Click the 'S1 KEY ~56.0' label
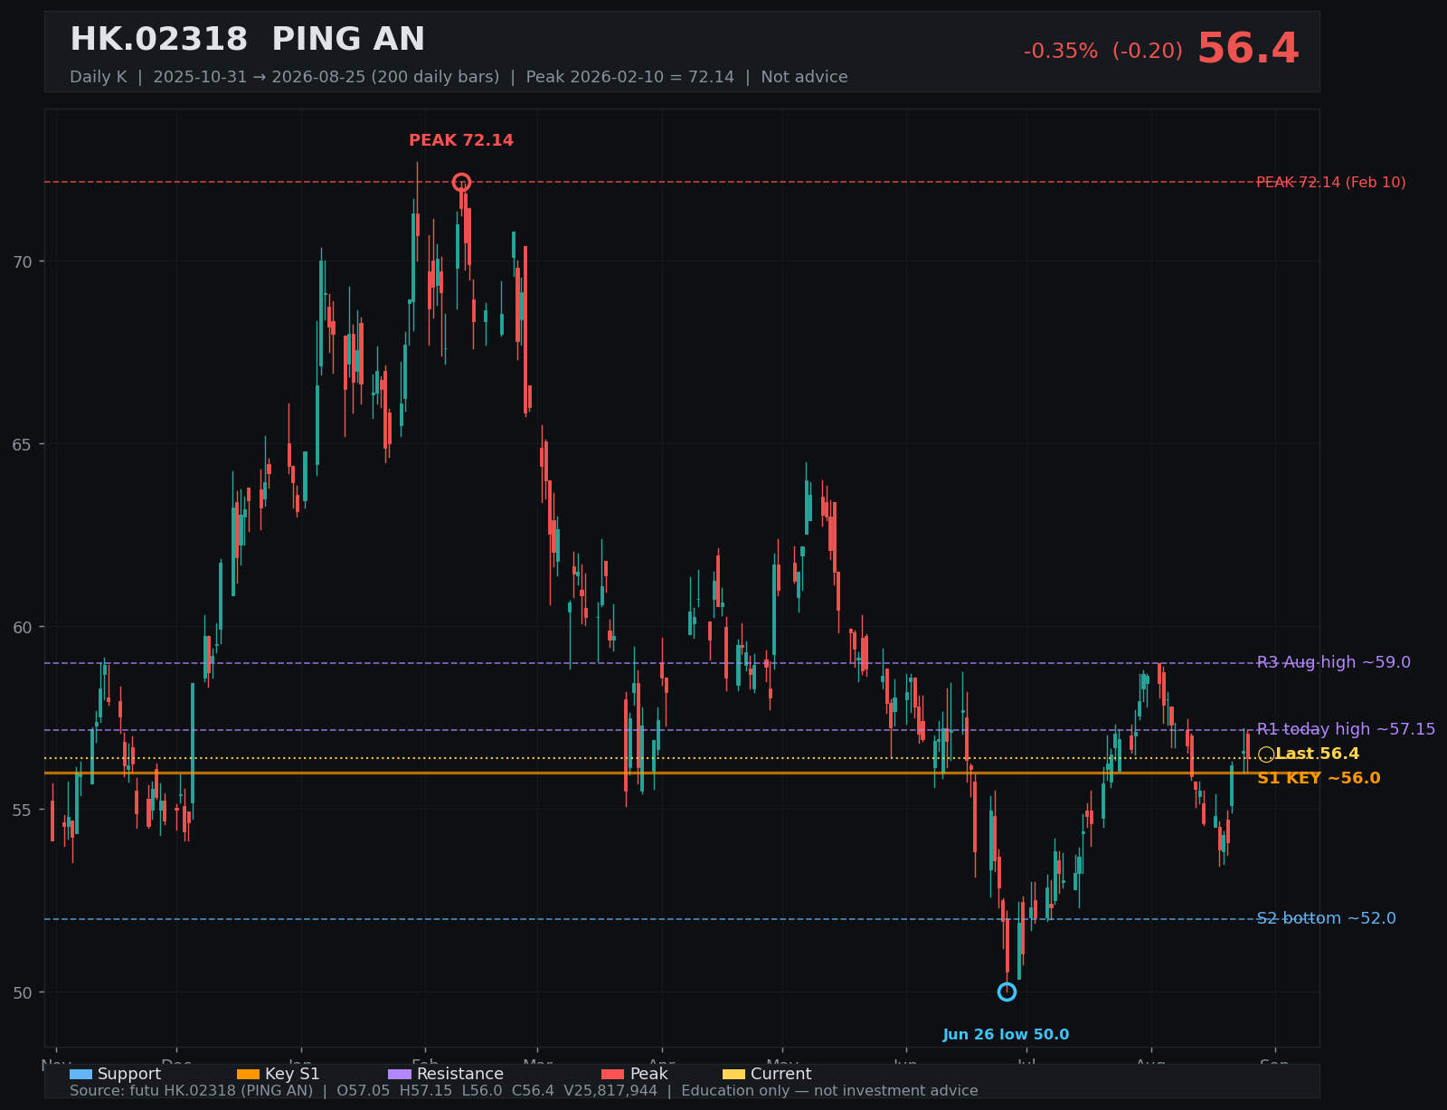Screen dimensions: 1447x1110 tap(1319, 778)
